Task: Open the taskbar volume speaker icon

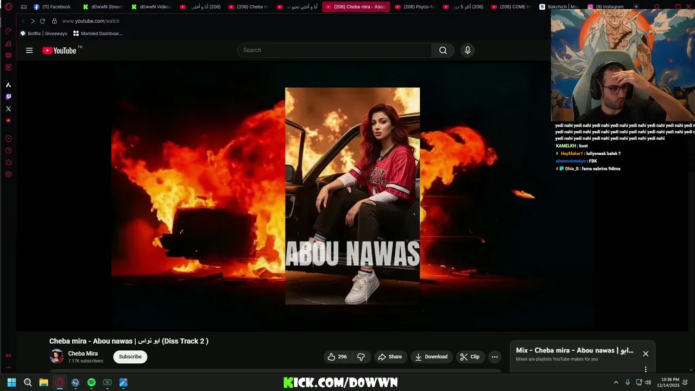Action: 648,382
